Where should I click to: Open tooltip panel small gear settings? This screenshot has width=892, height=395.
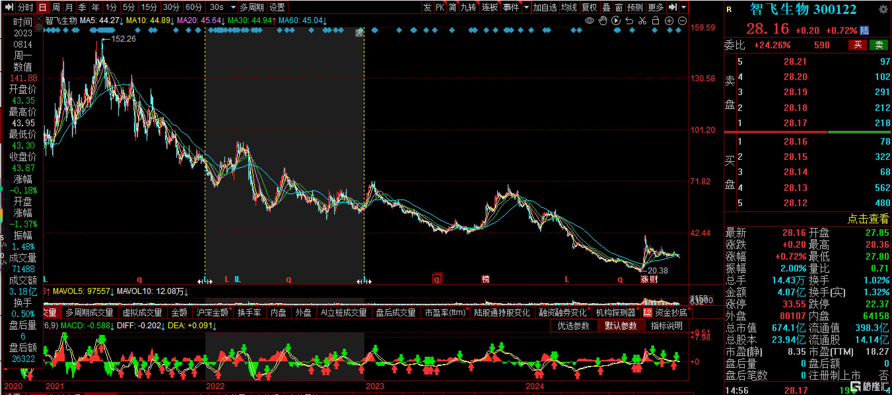click(39, 27)
